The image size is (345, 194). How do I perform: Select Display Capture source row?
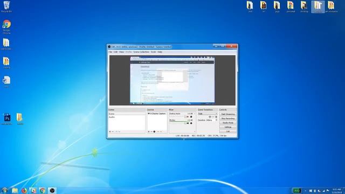[x=157, y=114]
